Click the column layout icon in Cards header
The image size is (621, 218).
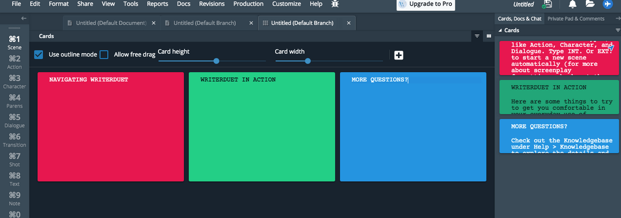coord(489,37)
